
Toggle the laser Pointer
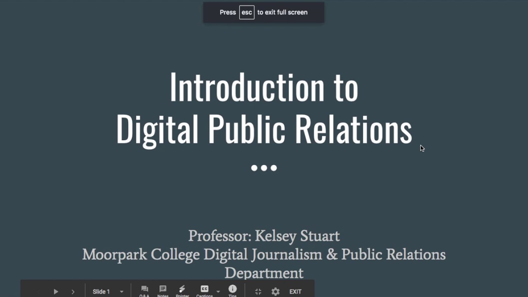[182, 291]
